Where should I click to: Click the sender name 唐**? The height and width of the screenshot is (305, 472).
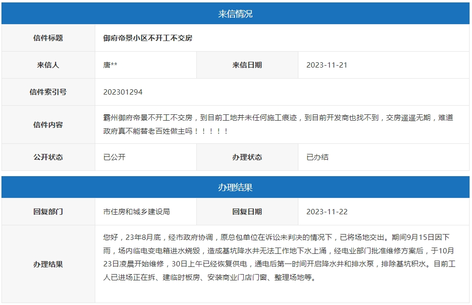(x=110, y=65)
